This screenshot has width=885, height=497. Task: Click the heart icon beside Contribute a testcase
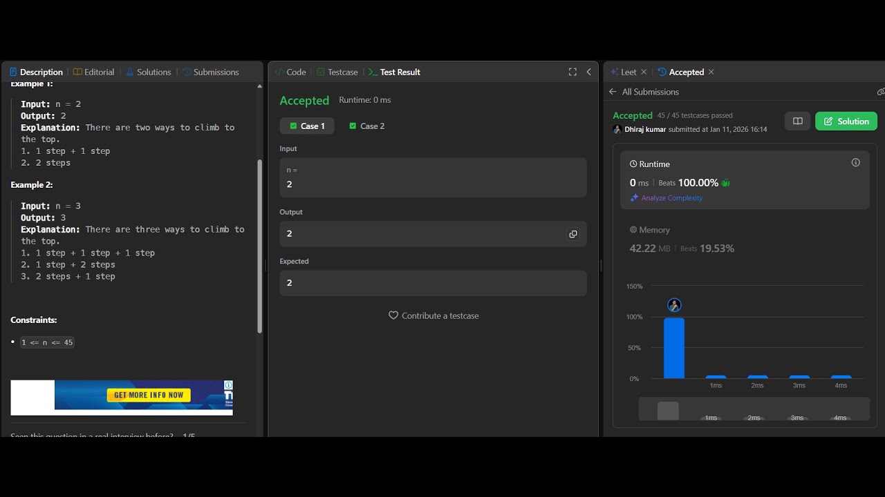tap(393, 315)
